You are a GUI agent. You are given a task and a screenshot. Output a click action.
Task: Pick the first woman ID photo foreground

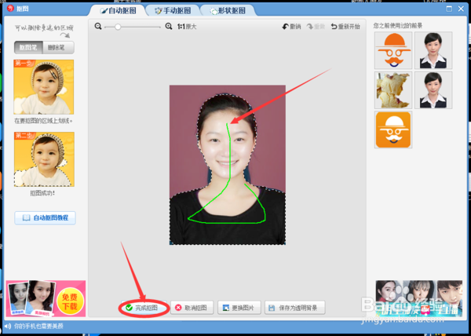pyautogui.click(x=433, y=50)
